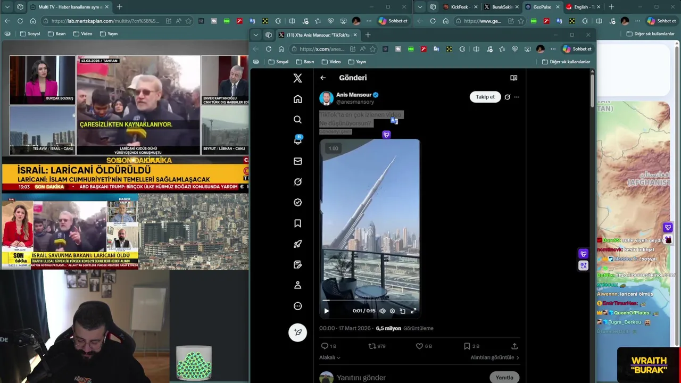Switch to the BurakSakin tab
The height and width of the screenshot is (383, 681).
click(501, 7)
